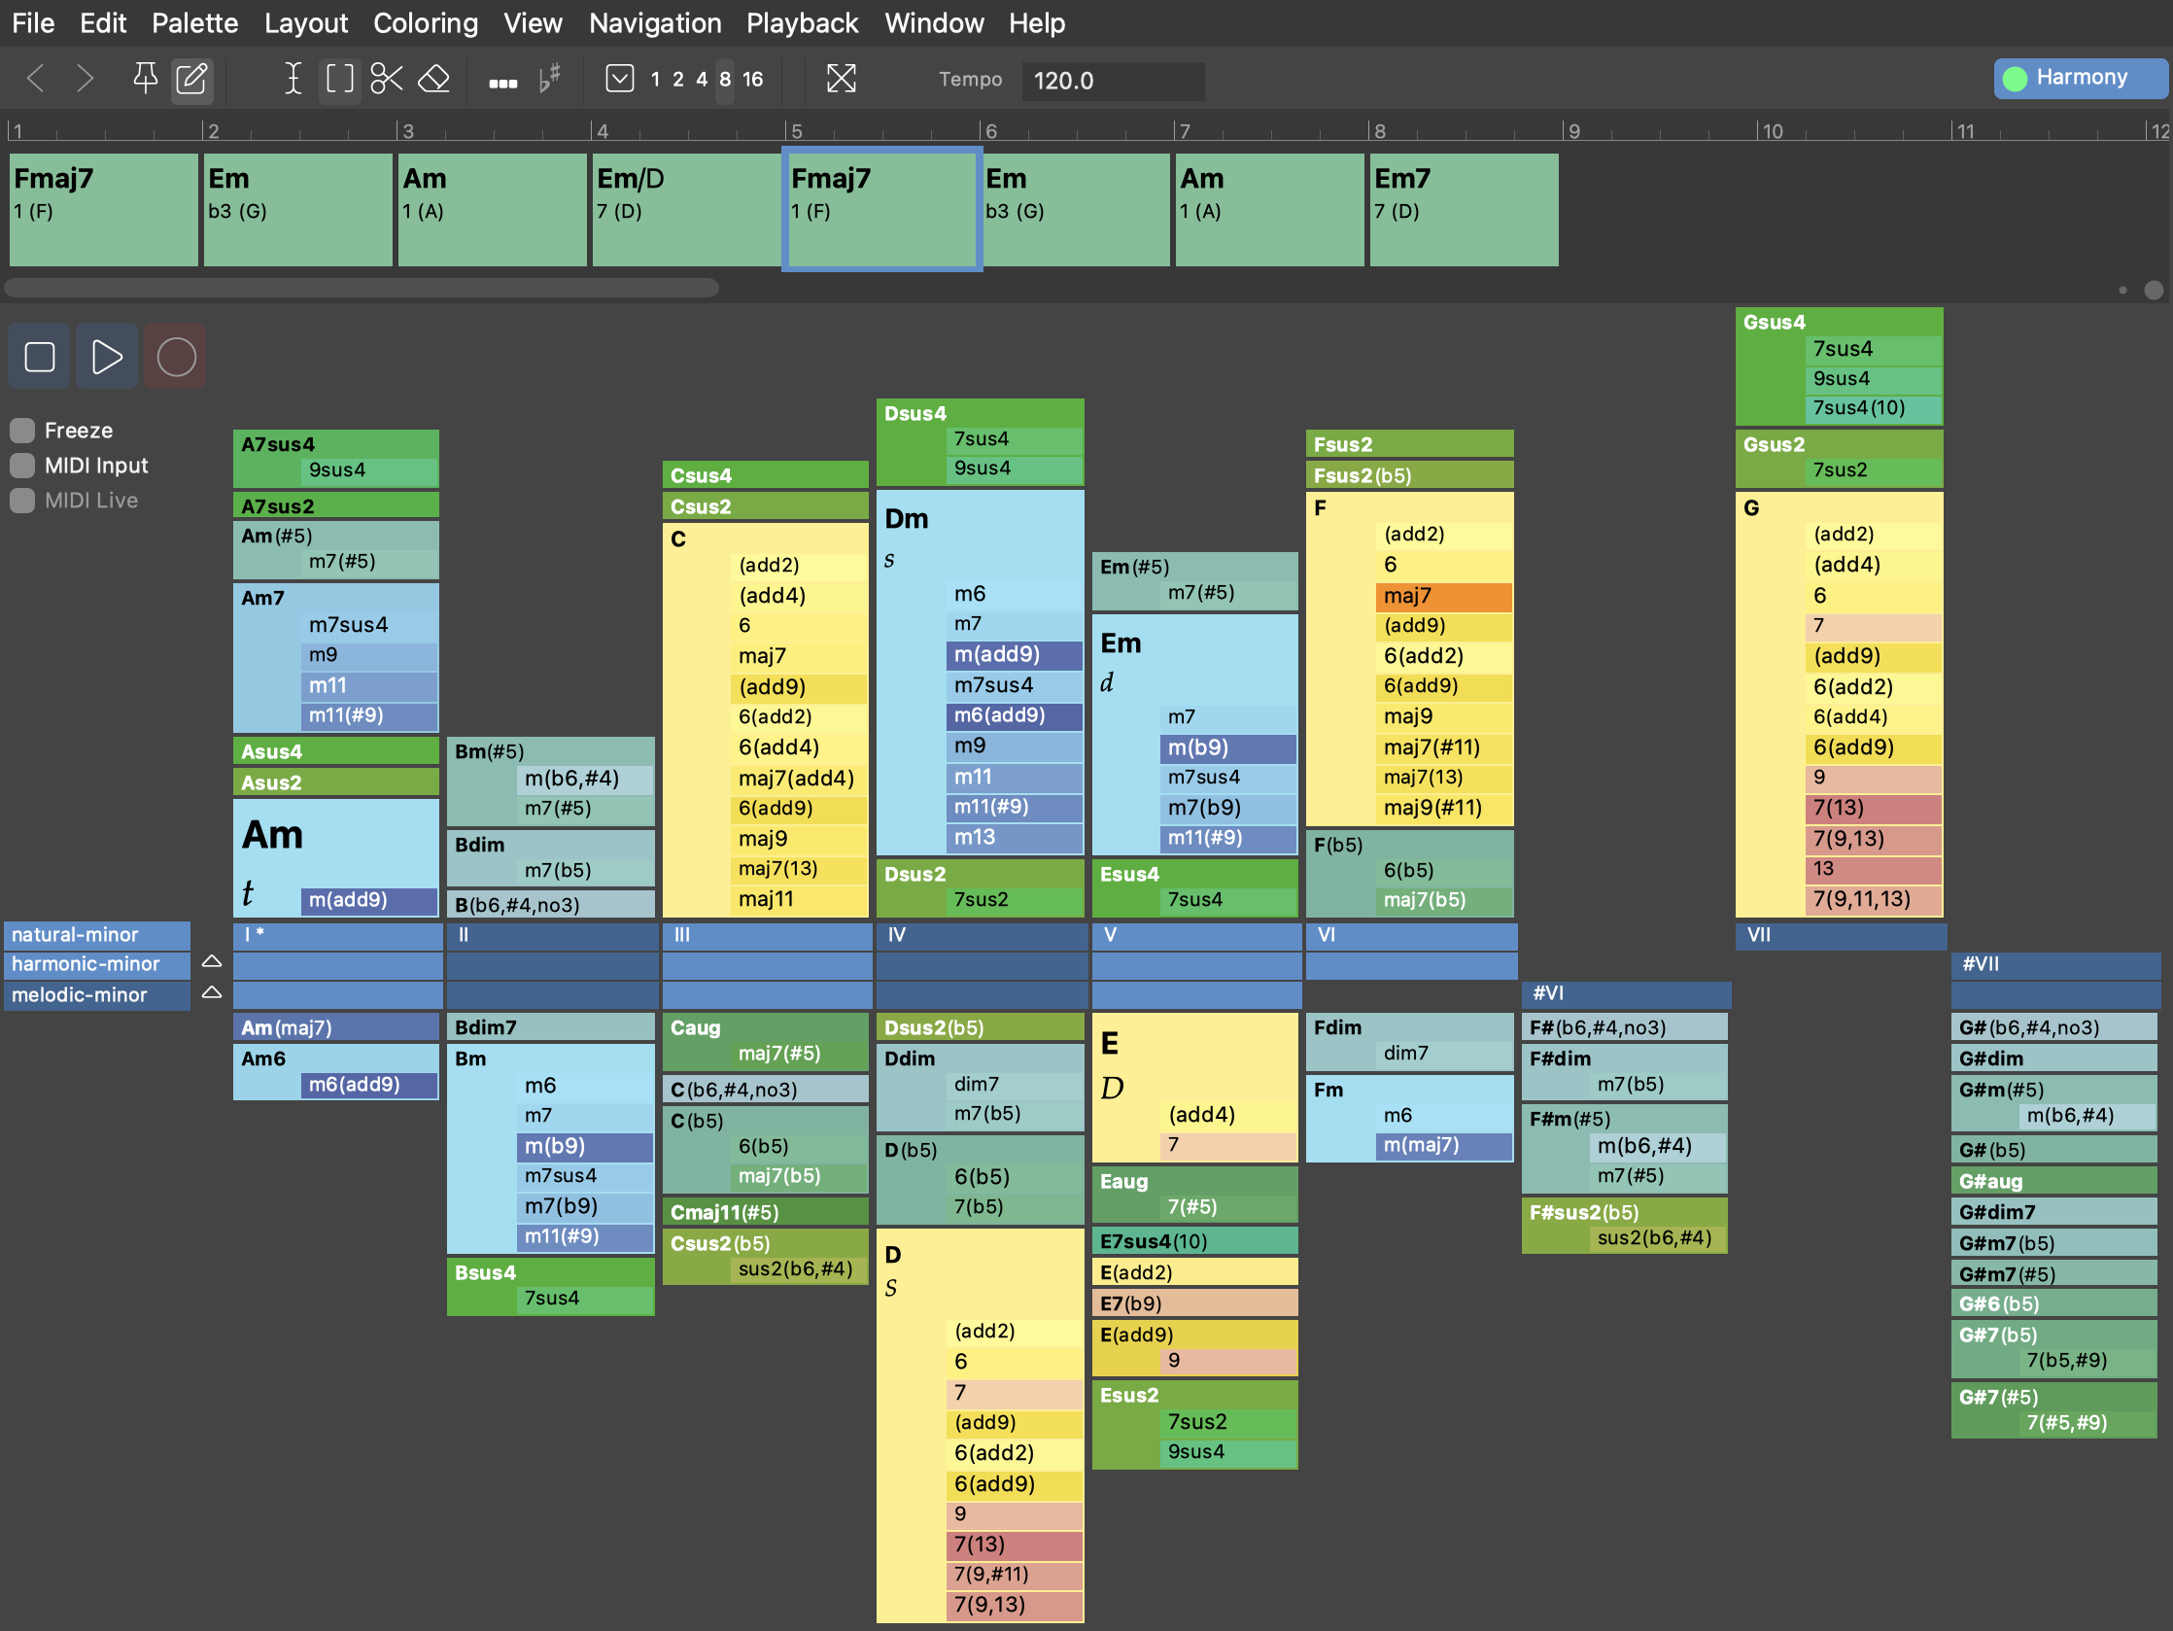Toggle the pencil edit mode icon
The image size is (2173, 1631).
point(191,79)
